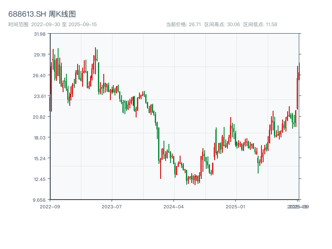Select the 2025-01 x-axis date label
This screenshot has width=332, height=249.
pyautogui.click(x=236, y=206)
